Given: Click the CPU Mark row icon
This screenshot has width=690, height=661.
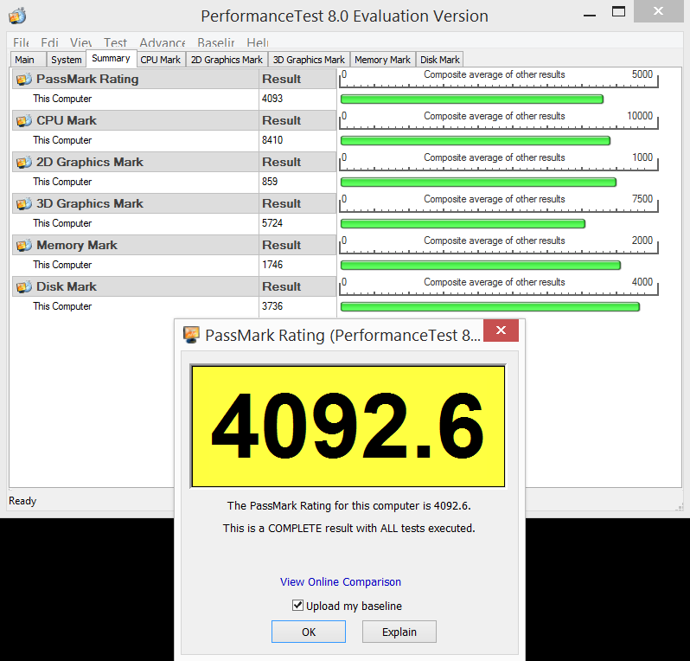Looking at the screenshot, I should click(x=24, y=120).
